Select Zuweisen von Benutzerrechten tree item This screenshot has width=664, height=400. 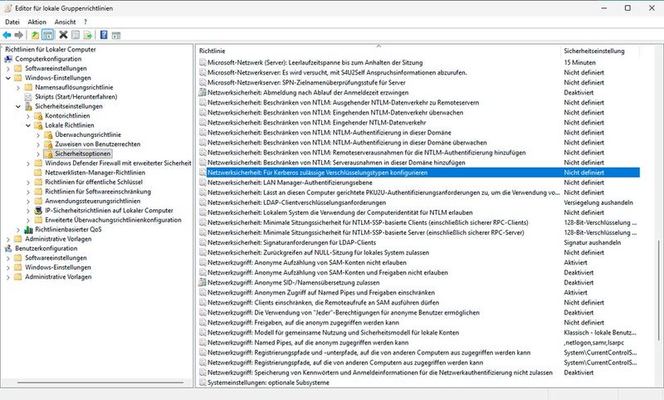click(x=97, y=144)
